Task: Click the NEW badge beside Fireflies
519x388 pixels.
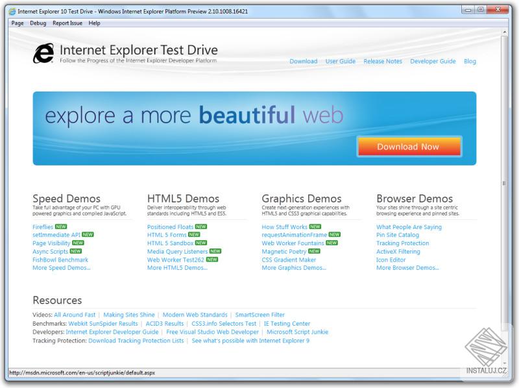Action: pos(61,227)
